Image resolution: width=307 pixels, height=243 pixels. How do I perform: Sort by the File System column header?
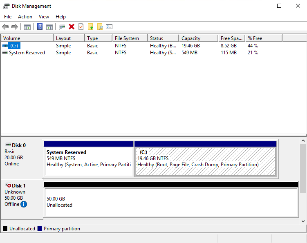[130, 38]
